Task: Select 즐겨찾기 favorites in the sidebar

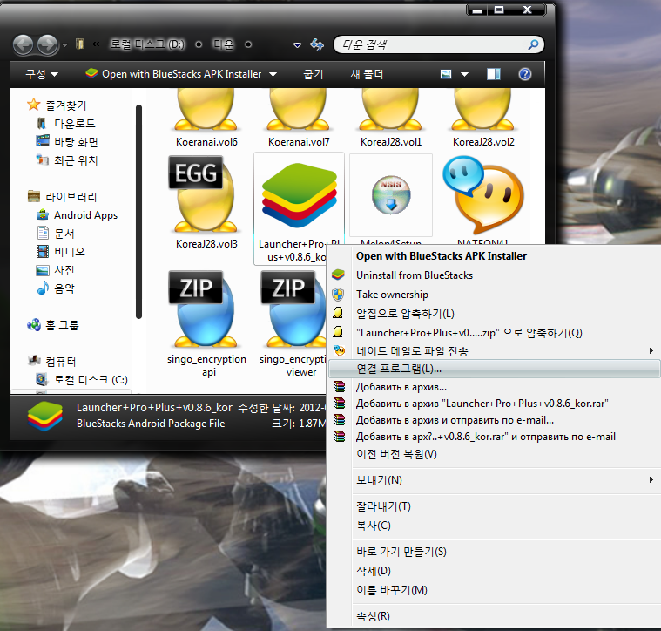Action: click(x=57, y=105)
